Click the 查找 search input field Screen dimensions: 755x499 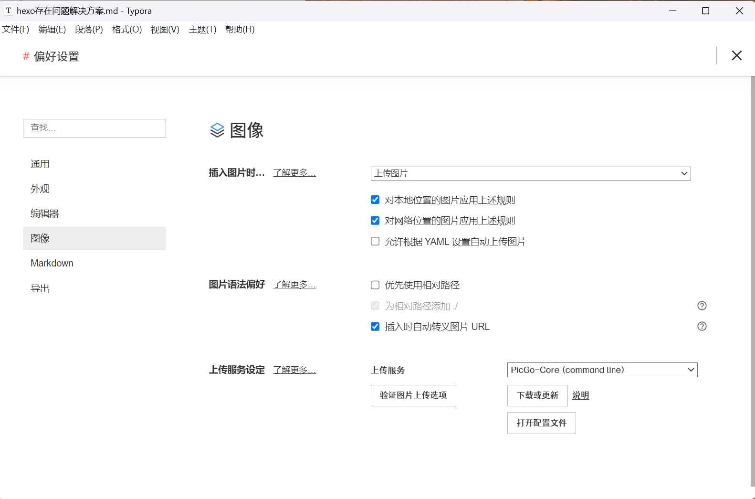[x=94, y=128]
